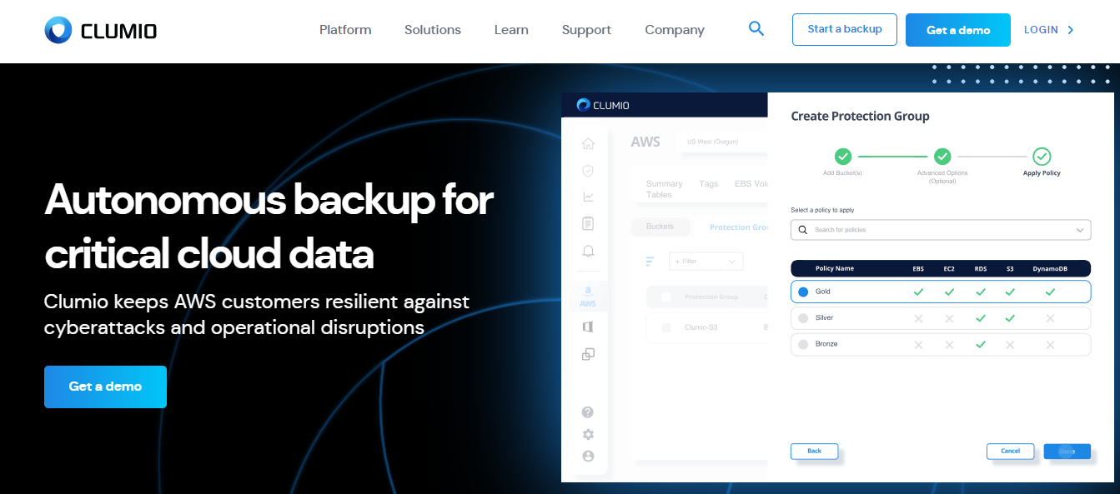Click the Policy Name column header

[x=835, y=268]
